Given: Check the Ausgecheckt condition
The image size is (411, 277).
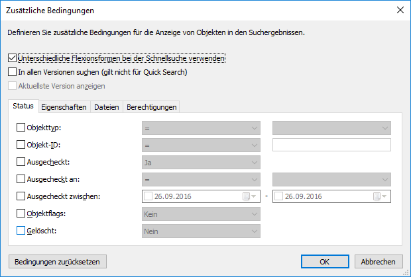Looking at the screenshot, I should click(x=21, y=162).
